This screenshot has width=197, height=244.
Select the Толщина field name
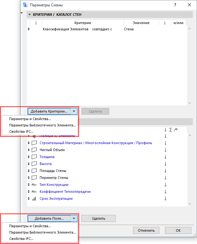47,157
